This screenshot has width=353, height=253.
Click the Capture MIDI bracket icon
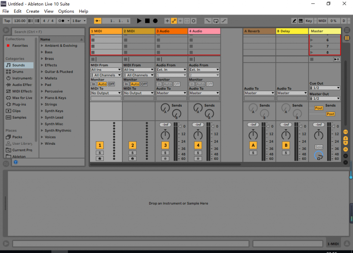click(x=187, y=21)
